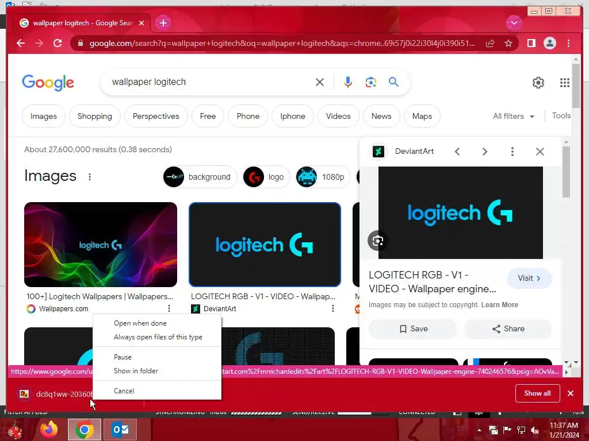Open options for Wallpapers.com result
Screen dimensions: 589x441
tap(169, 308)
